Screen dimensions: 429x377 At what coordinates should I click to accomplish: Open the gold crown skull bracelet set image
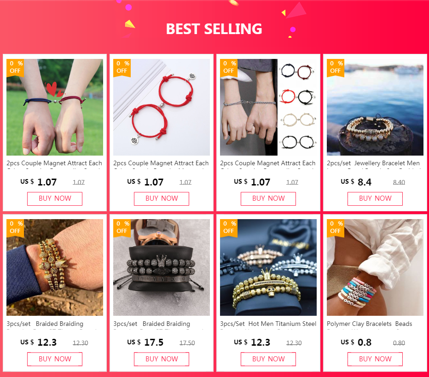pyautogui.click(x=268, y=267)
